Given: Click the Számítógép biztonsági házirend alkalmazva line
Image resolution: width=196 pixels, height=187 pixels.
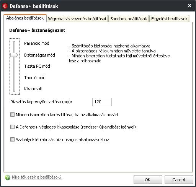Looking at the screenshot, I should coord(109,46).
